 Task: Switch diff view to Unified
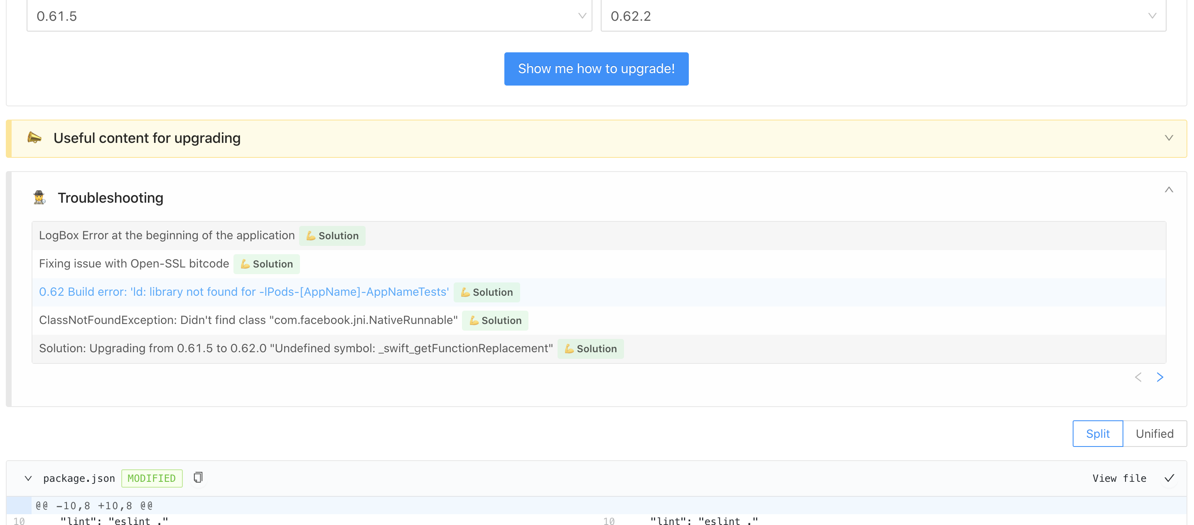click(1154, 433)
